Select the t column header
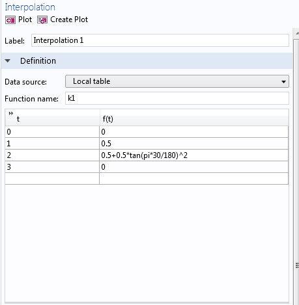 tap(52, 118)
